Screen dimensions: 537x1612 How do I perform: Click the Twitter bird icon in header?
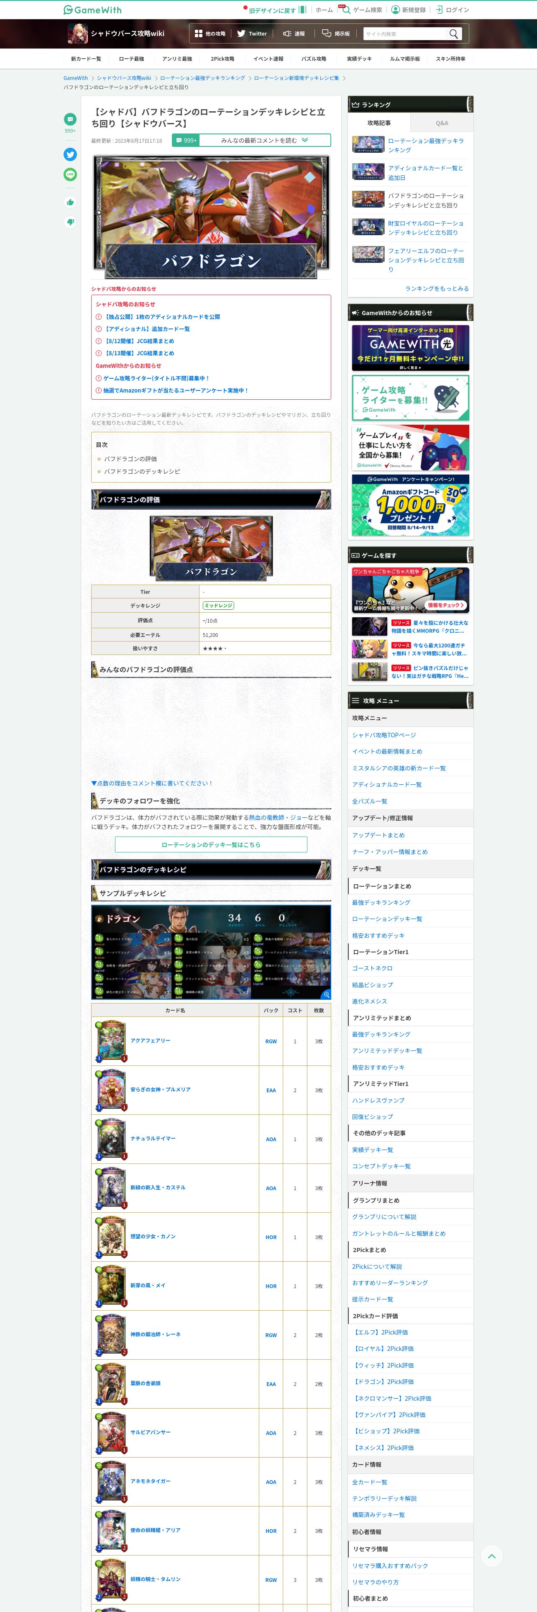pyautogui.click(x=240, y=34)
